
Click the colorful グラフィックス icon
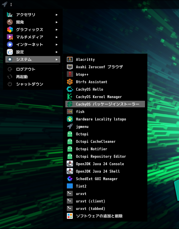point(10,30)
